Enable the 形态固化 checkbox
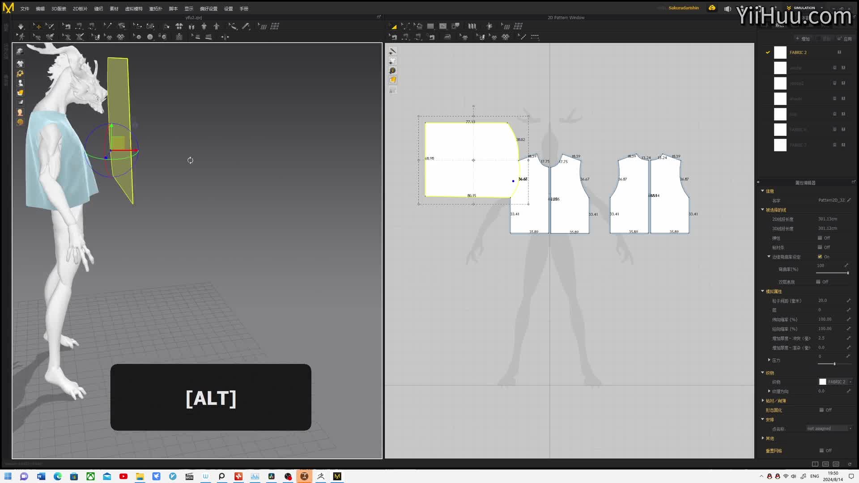 pos(821,410)
